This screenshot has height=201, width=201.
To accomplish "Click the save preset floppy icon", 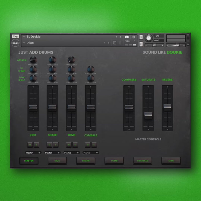I will click(x=115, y=43).
